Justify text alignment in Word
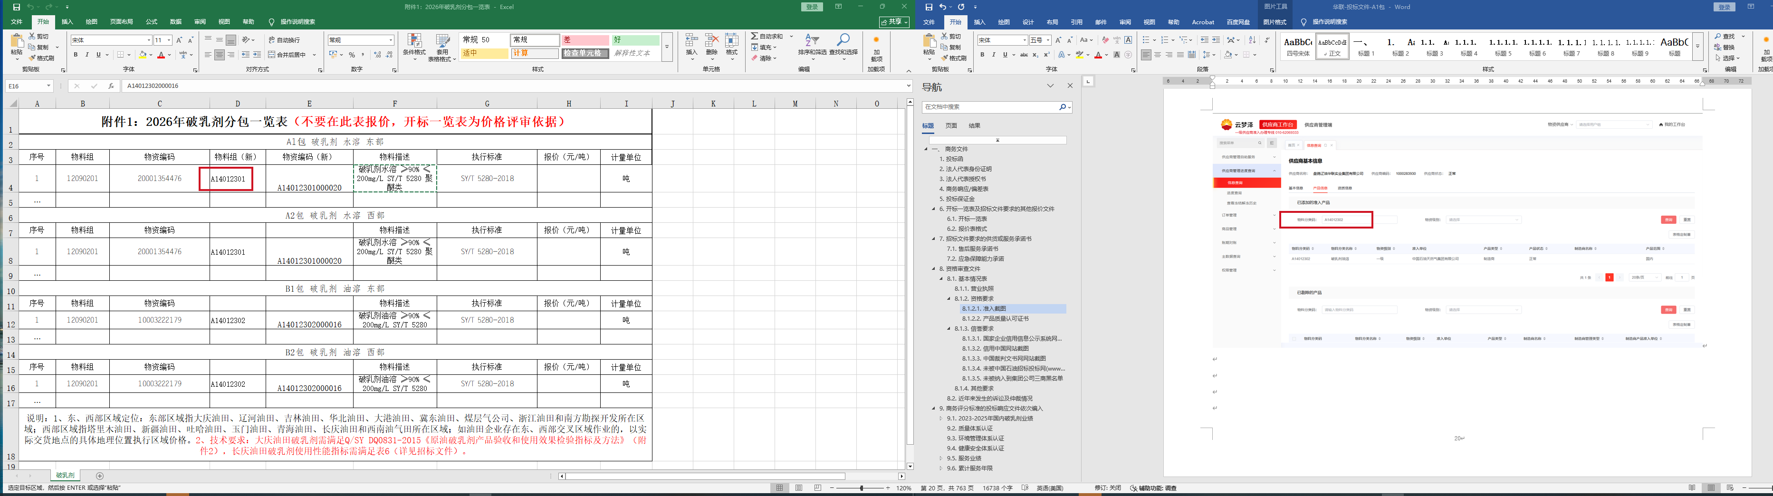The height and width of the screenshot is (496, 1773). 1180,55
